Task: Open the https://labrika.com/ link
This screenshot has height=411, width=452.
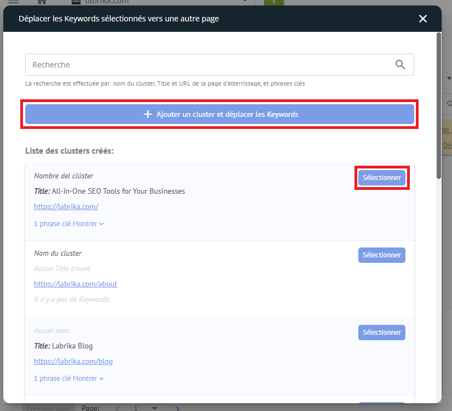Action: [66, 207]
